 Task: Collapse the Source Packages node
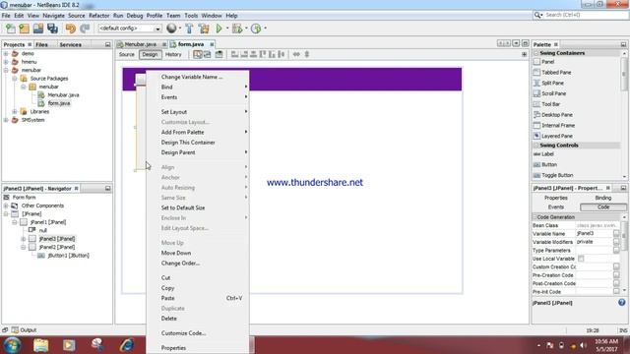point(15,79)
